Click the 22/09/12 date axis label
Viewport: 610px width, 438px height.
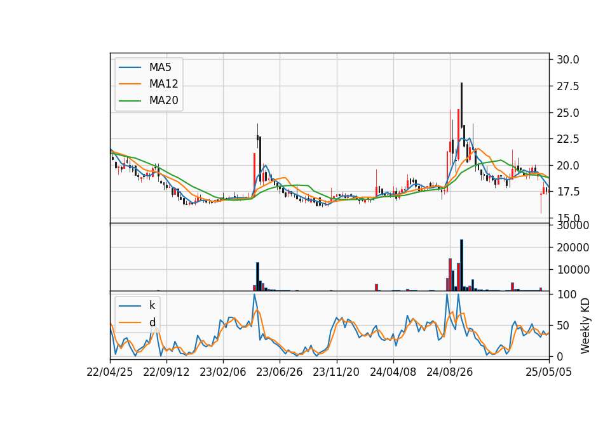(x=166, y=372)
